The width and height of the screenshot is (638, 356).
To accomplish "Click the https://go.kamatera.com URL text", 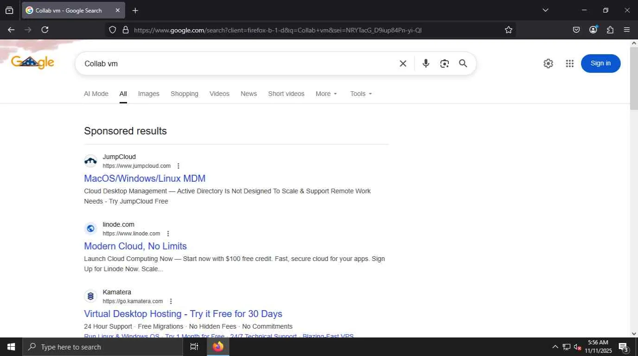I will coord(133,301).
